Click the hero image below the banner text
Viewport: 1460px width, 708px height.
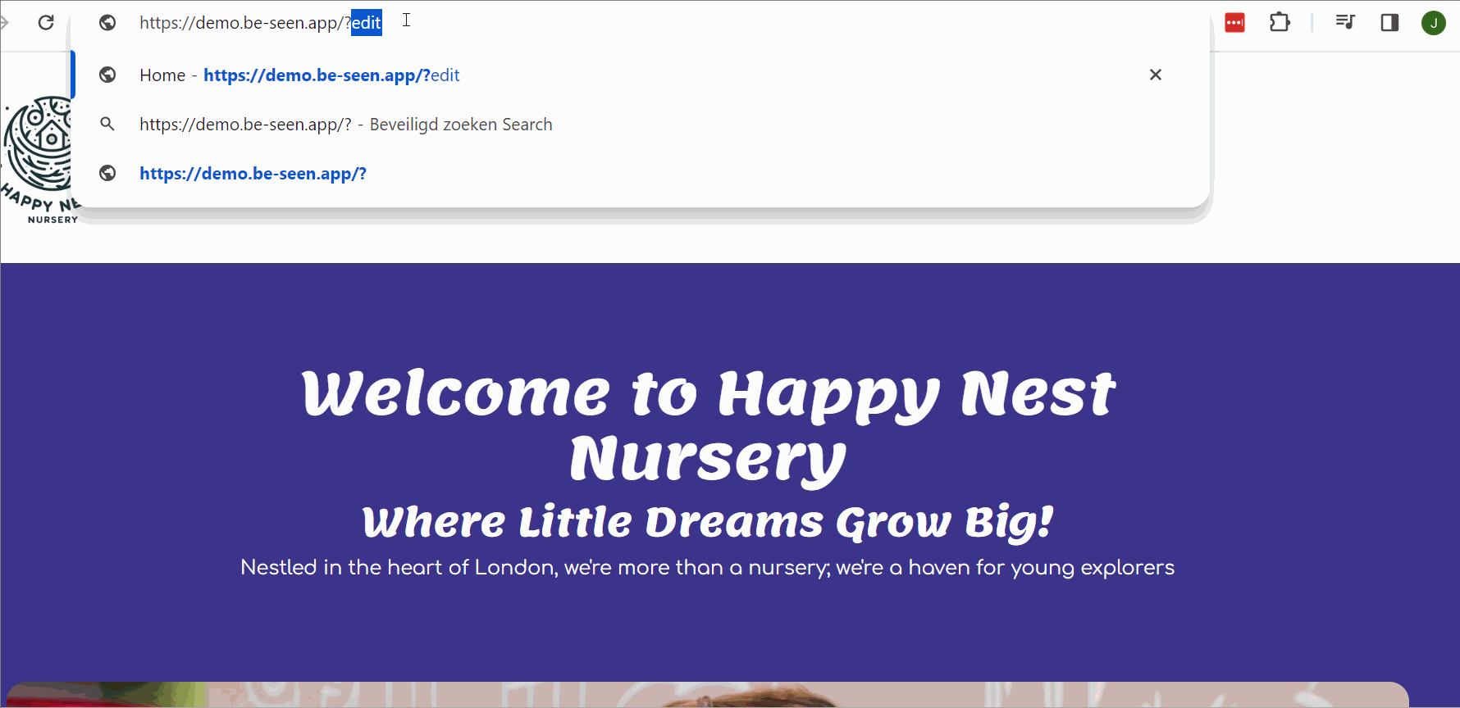pos(707,695)
